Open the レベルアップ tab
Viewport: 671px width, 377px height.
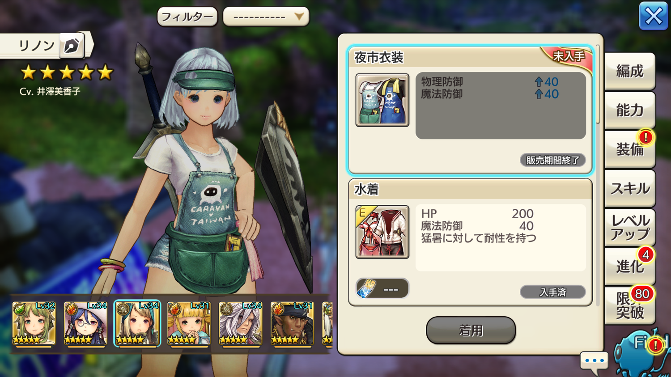click(630, 227)
